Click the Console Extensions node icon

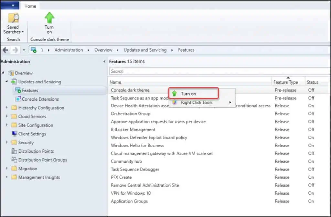tap(18, 99)
